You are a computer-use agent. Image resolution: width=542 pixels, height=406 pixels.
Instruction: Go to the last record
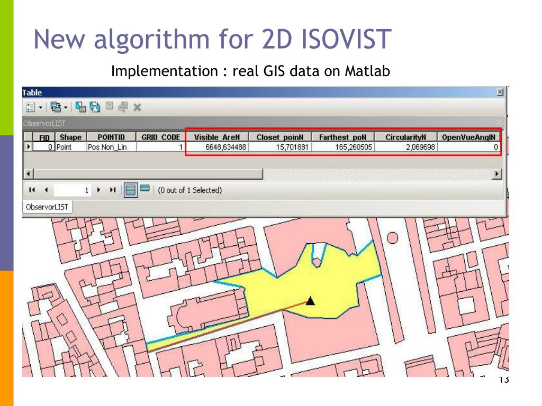point(113,190)
